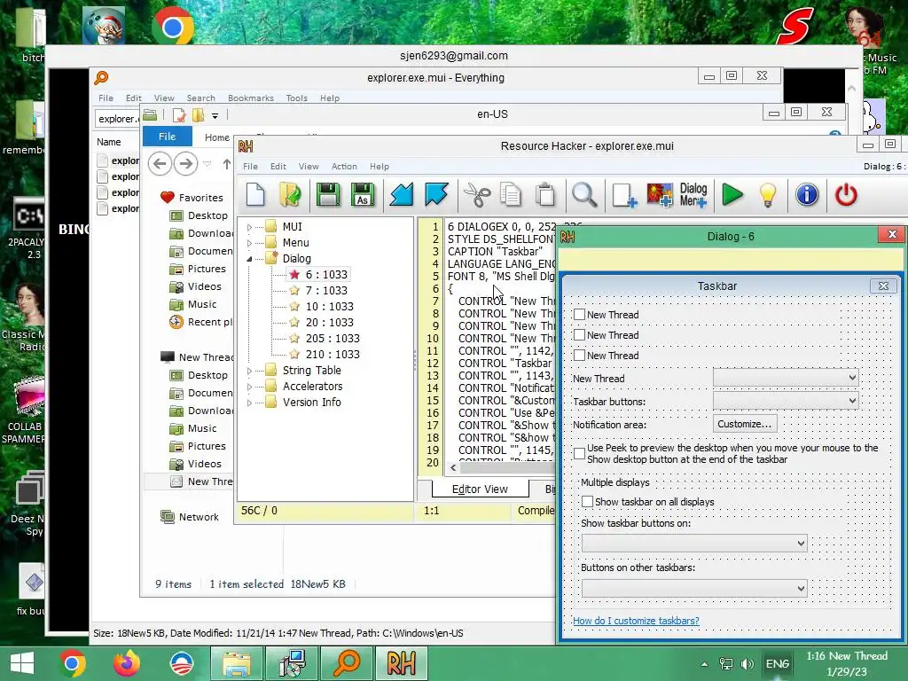908x681 pixels.
Task: Enable Use Peek to preview desktop checkbox
Action: click(579, 453)
